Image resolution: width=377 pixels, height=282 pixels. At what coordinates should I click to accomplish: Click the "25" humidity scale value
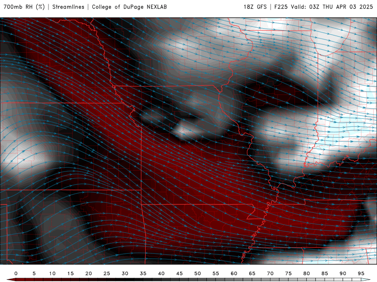click(x=107, y=274)
